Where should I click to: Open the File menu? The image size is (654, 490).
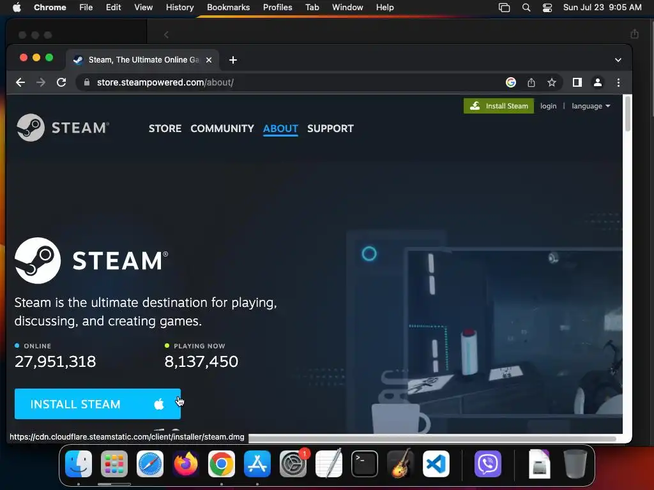tap(86, 7)
